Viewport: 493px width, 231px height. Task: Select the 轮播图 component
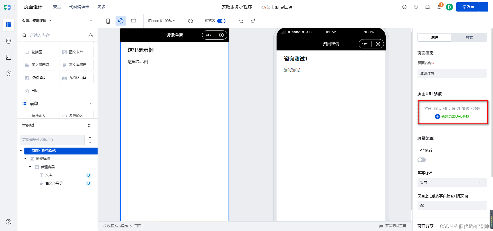point(39,52)
